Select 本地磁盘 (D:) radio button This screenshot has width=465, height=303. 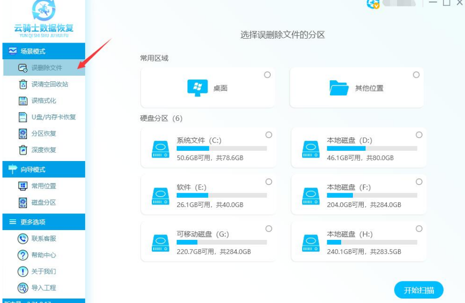419,135
